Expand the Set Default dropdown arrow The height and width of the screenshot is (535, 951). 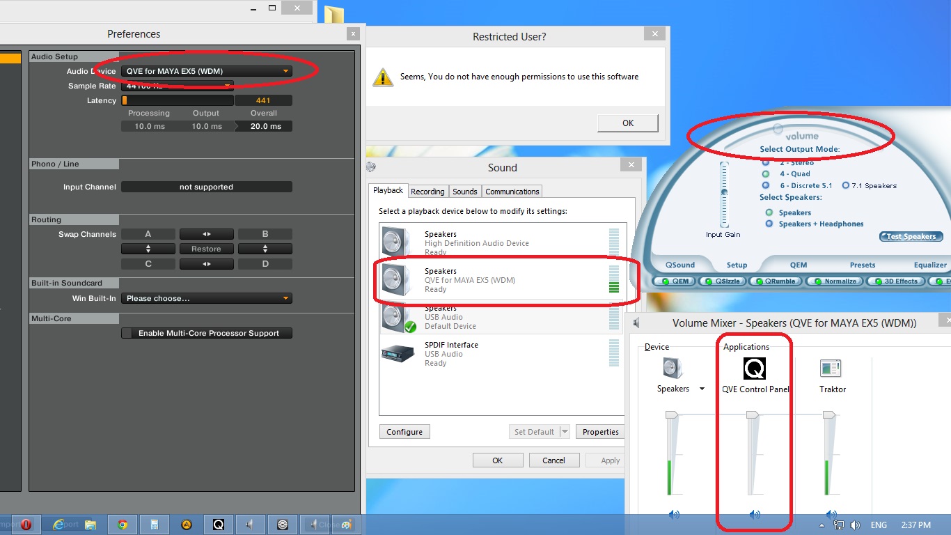tap(565, 432)
